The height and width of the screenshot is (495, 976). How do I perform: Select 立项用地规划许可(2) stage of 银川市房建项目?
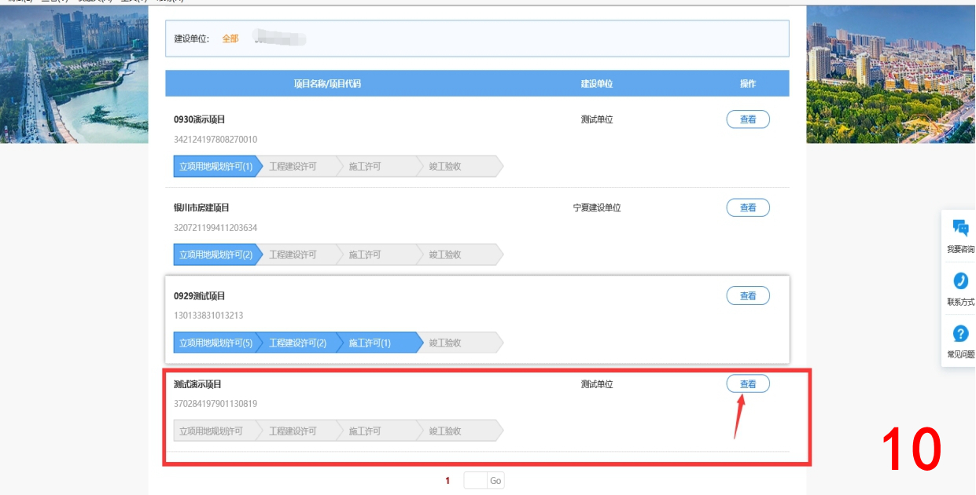215,255
